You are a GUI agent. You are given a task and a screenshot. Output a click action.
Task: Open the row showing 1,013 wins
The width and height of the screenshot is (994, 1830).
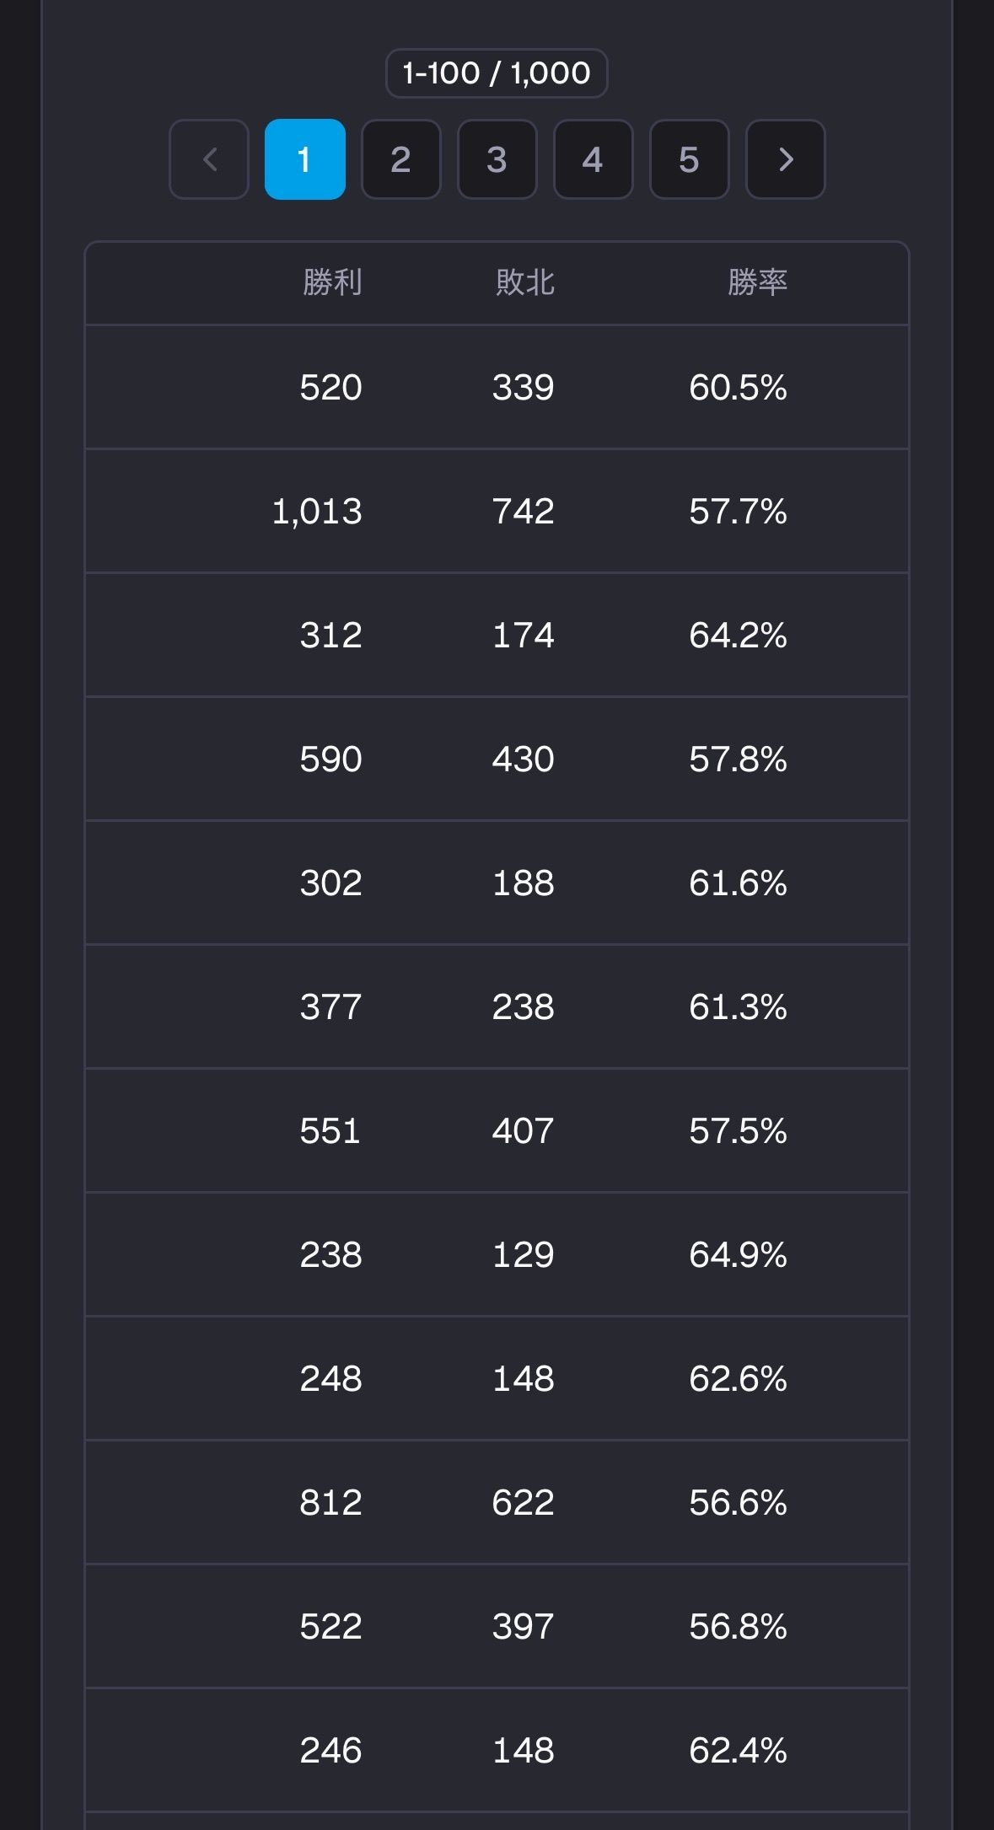coord(497,512)
